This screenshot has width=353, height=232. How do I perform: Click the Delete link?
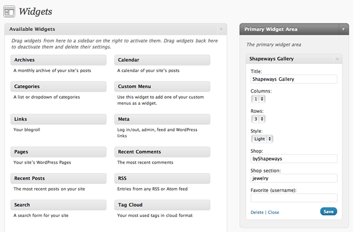click(257, 212)
